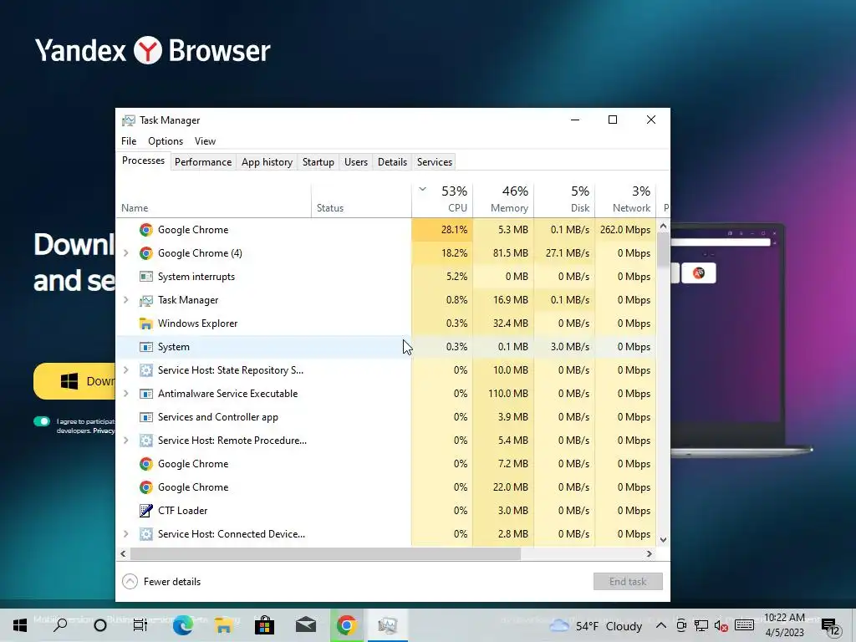Switch to the Performance tab

pyautogui.click(x=203, y=162)
